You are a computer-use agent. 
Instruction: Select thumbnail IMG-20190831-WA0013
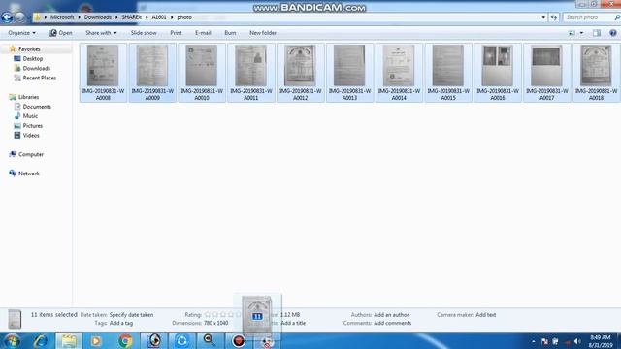point(349,73)
